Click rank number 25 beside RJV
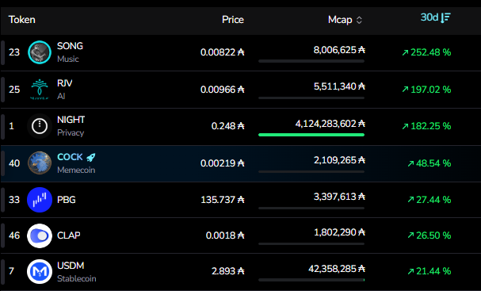This screenshot has width=481, height=291. click(x=14, y=90)
